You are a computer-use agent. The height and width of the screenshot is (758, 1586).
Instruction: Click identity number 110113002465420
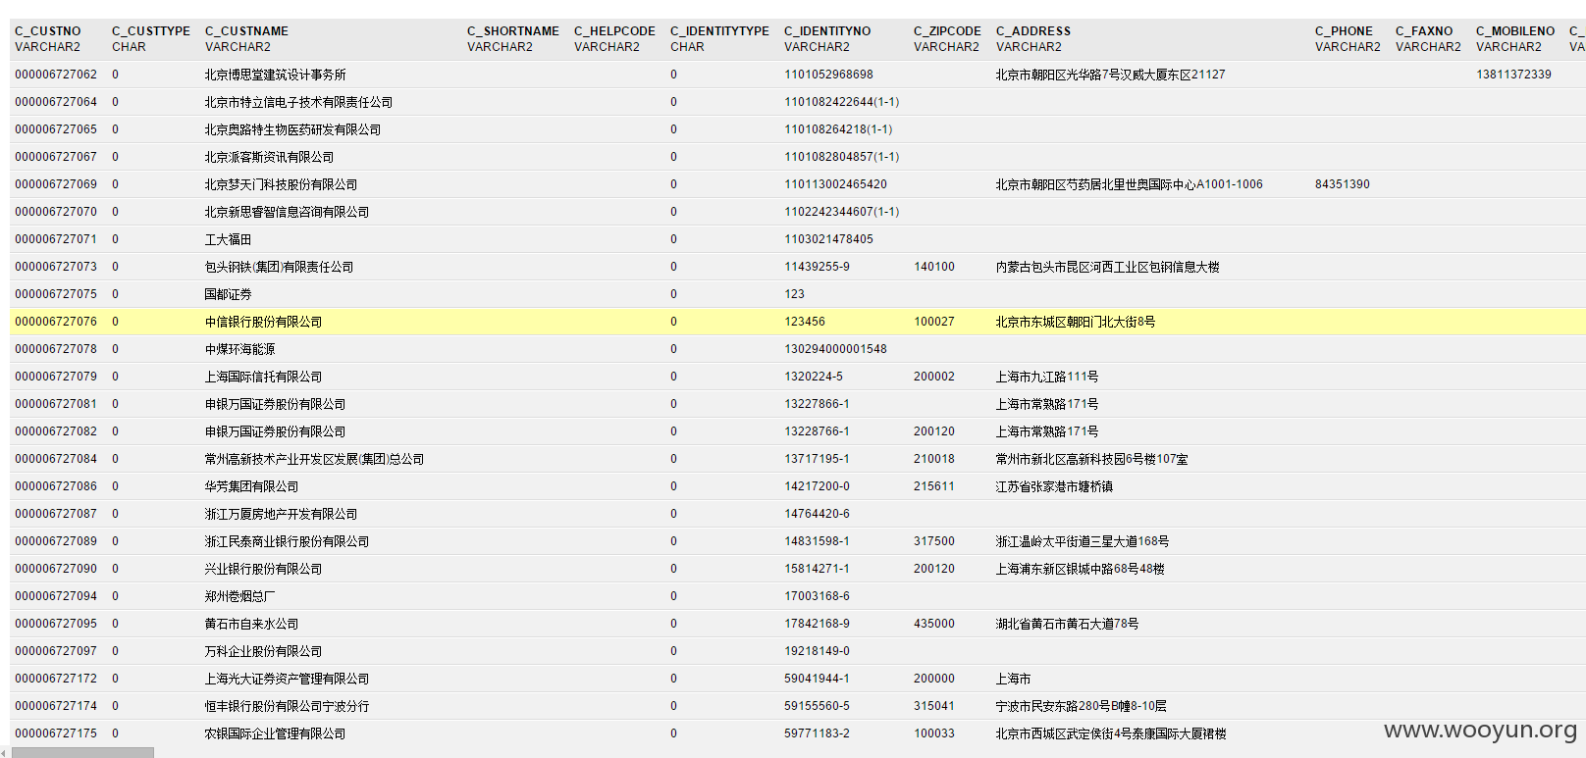pyautogui.click(x=835, y=184)
